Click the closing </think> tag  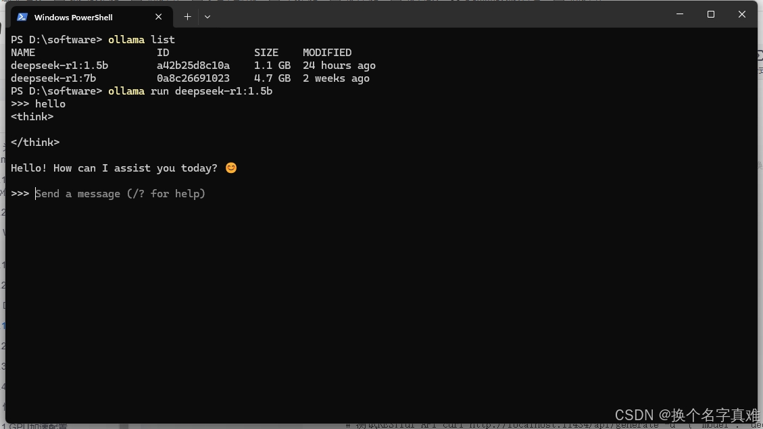click(35, 143)
